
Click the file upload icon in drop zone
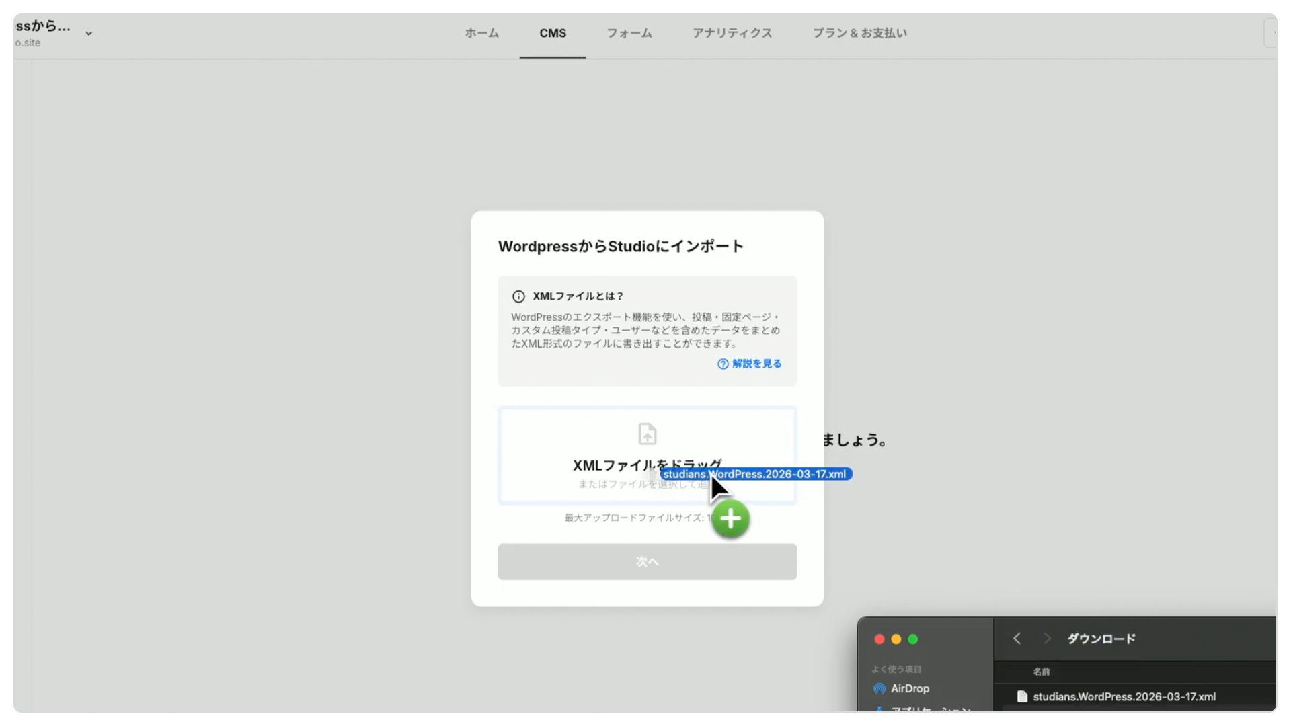(648, 434)
